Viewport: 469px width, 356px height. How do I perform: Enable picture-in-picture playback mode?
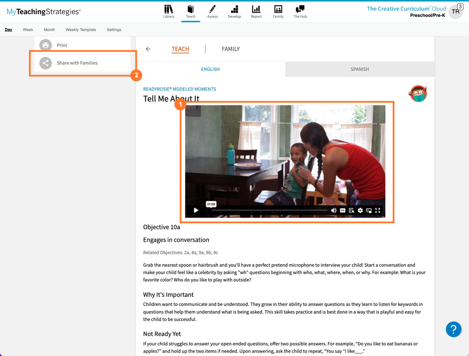pyautogui.click(x=369, y=210)
